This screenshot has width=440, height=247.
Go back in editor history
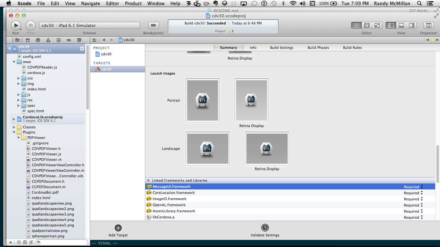coord(104,40)
